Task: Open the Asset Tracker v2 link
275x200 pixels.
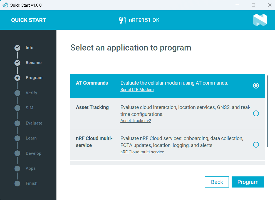Action: 136,121
